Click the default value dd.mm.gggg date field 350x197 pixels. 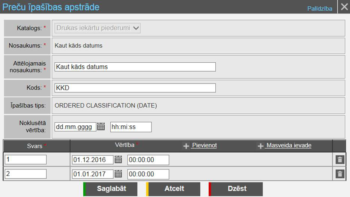point(75,127)
